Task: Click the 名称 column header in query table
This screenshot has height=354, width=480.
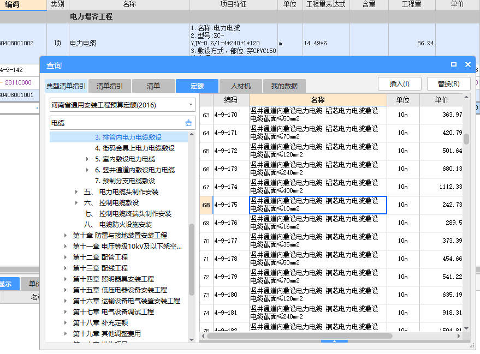Action: (x=318, y=100)
